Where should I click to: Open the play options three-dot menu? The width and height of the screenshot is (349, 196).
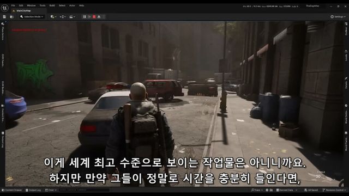(104, 17)
